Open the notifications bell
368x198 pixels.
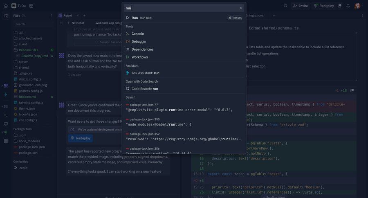point(348,6)
